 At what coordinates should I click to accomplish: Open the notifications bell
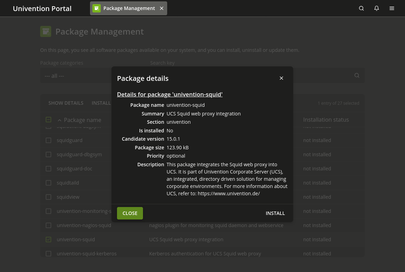[x=377, y=8]
